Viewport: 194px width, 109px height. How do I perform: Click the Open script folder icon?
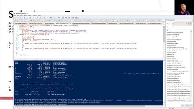click(x=18, y=18)
